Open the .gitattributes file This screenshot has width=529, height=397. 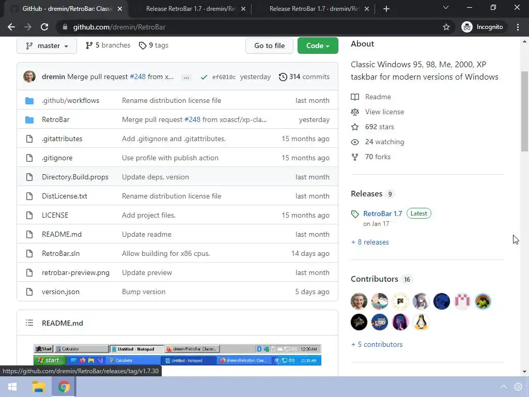pyautogui.click(x=62, y=139)
